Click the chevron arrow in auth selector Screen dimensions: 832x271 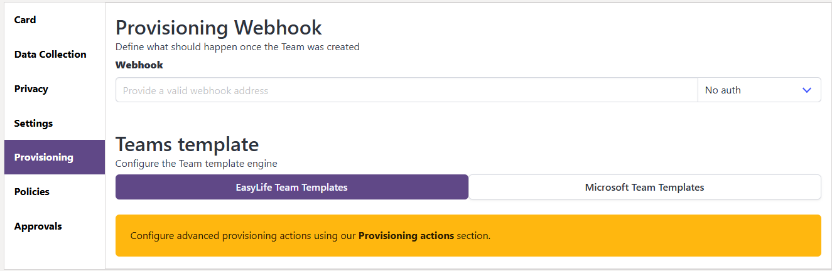807,90
